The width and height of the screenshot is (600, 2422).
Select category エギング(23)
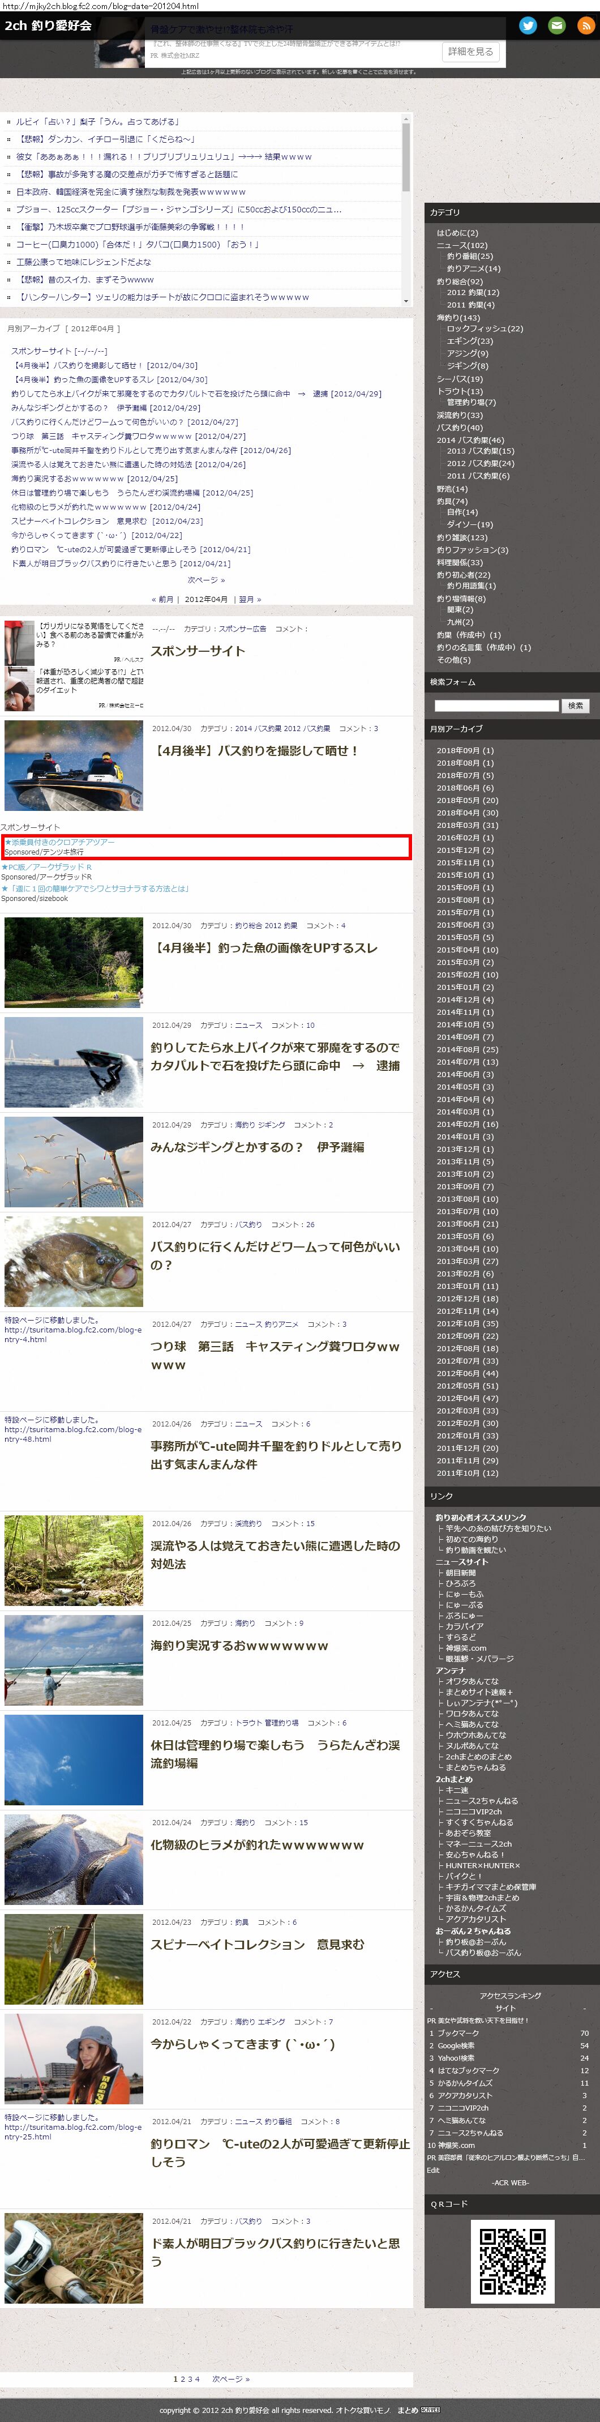click(x=469, y=341)
